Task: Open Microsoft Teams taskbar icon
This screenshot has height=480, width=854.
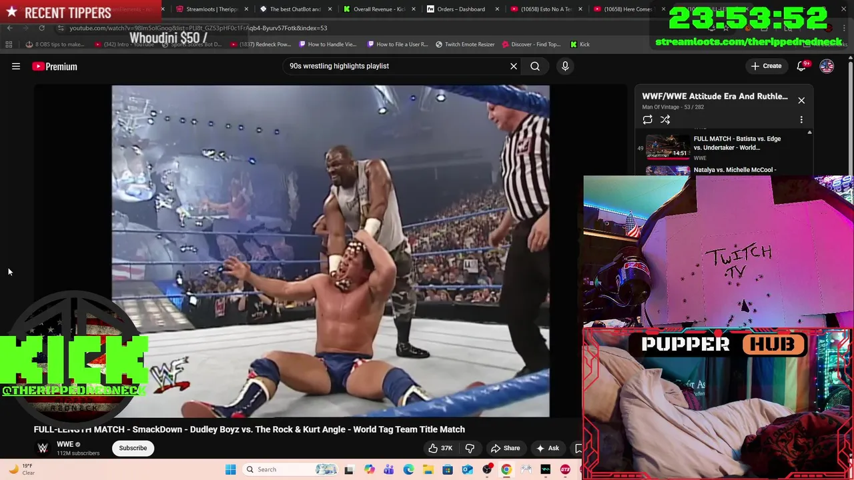Action: pos(388,469)
